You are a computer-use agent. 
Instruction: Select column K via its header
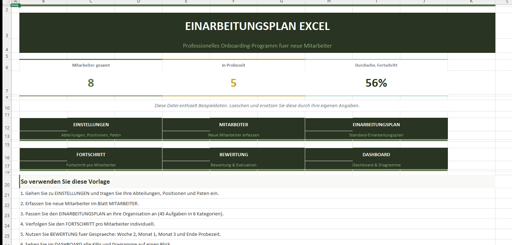471,2
